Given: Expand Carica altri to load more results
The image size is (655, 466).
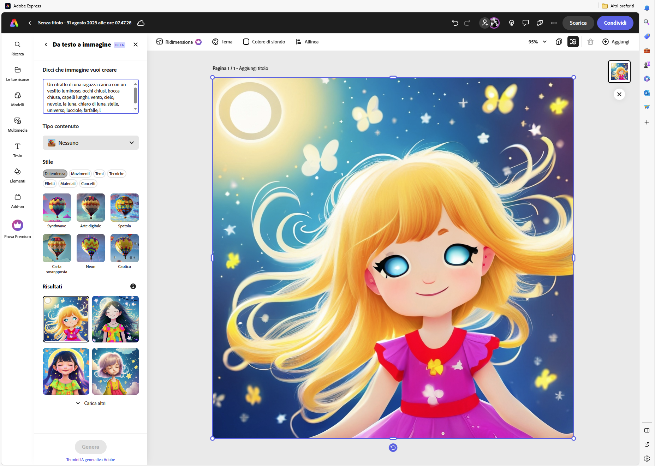Looking at the screenshot, I should click(91, 403).
